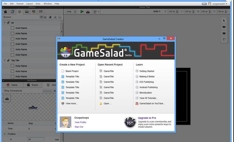
Task: Select the hand pan tool
Action: [224, 40]
